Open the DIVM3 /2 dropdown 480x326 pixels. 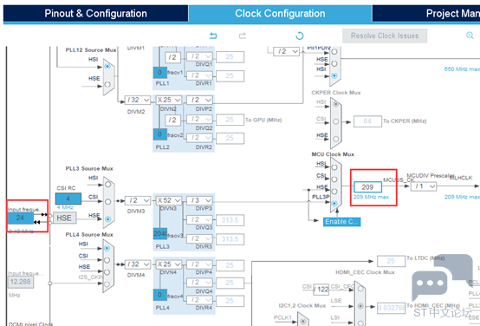(x=138, y=200)
